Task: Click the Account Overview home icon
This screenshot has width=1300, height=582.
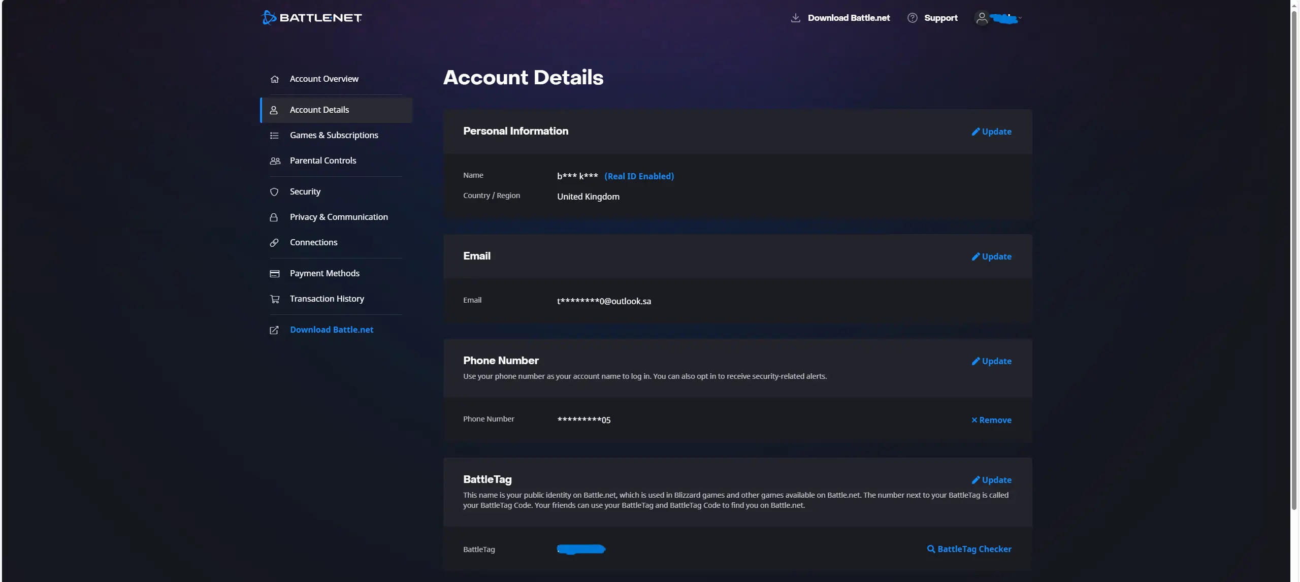Action: pyautogui.click(x=274, y=79)
